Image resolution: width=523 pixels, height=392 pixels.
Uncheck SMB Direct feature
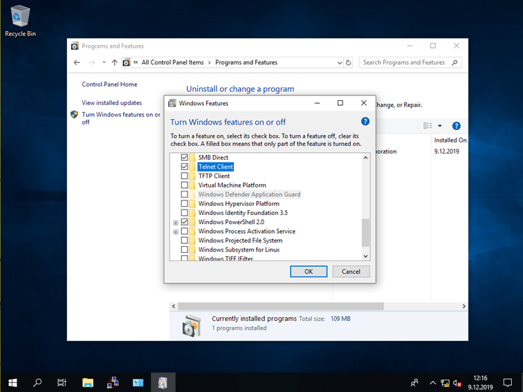tap(185, 158)
